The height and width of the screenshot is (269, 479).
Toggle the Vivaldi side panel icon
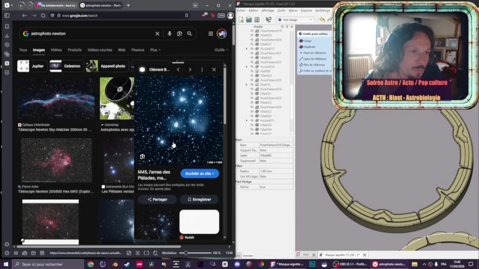[7, 16]
